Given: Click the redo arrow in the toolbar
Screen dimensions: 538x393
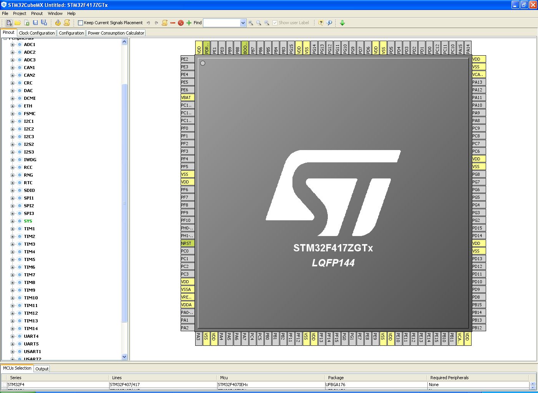Looking at the screenshot, I should [156, 23].
